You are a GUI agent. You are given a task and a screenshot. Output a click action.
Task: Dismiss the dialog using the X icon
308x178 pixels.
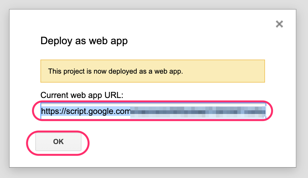point(279,24)
